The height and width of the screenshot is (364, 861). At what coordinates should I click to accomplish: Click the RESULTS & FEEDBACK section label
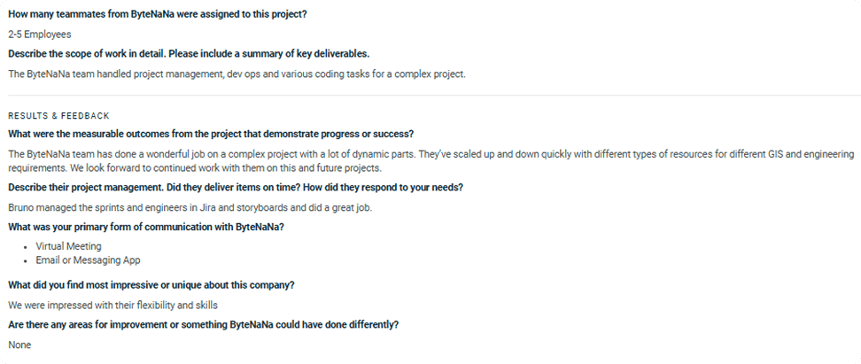coord(58,116)
